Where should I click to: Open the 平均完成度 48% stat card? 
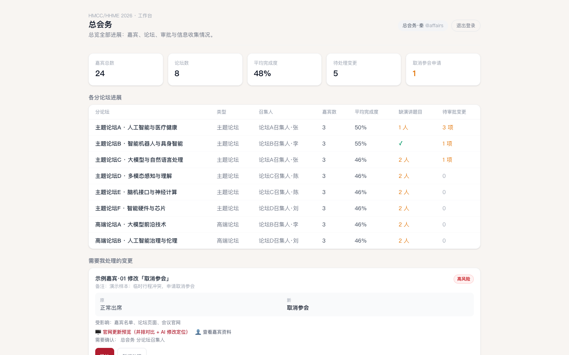coord(284,69)
